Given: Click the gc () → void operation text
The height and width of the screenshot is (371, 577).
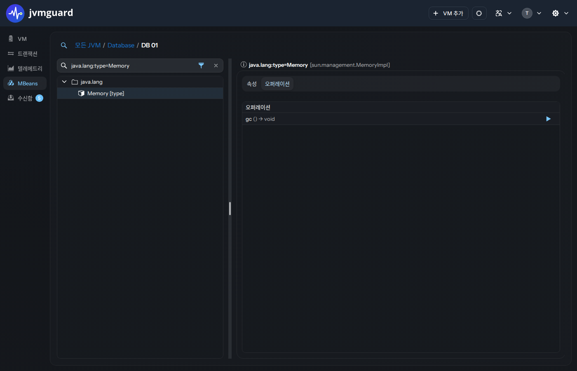Looking at the screenshot, I should tap(260, 119).
